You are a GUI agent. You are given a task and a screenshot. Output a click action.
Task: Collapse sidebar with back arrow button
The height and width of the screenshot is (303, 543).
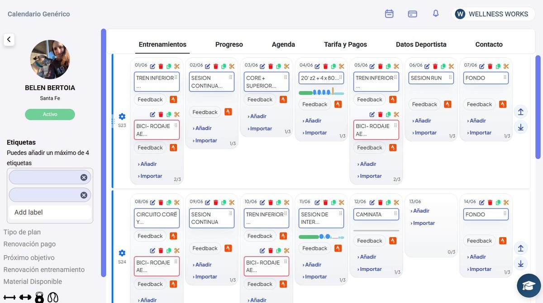point(9,39)
